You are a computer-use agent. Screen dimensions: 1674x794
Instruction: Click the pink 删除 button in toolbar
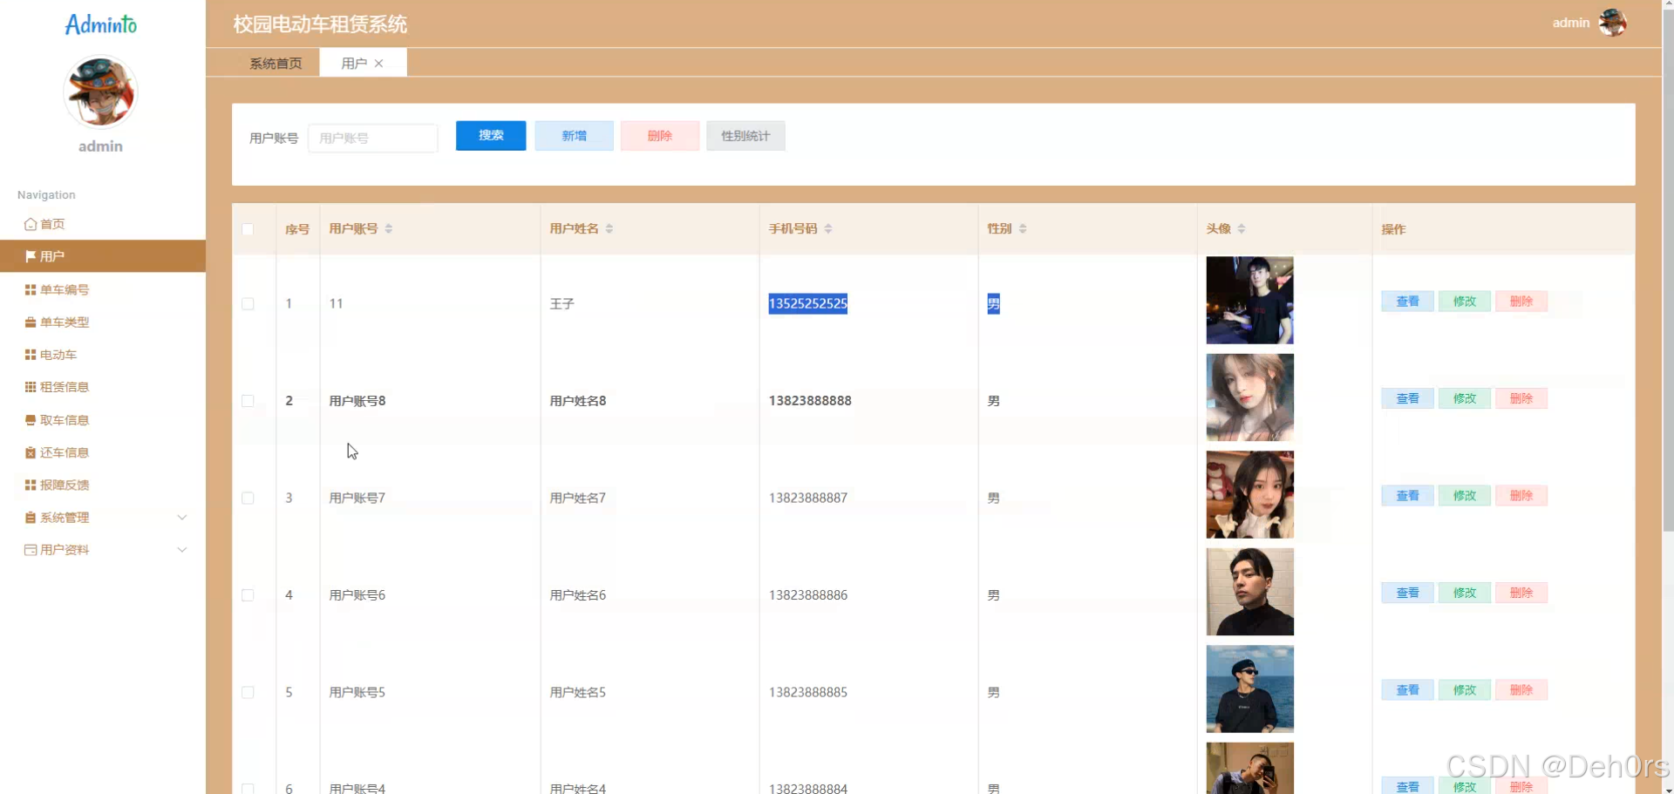coord(660,136)
